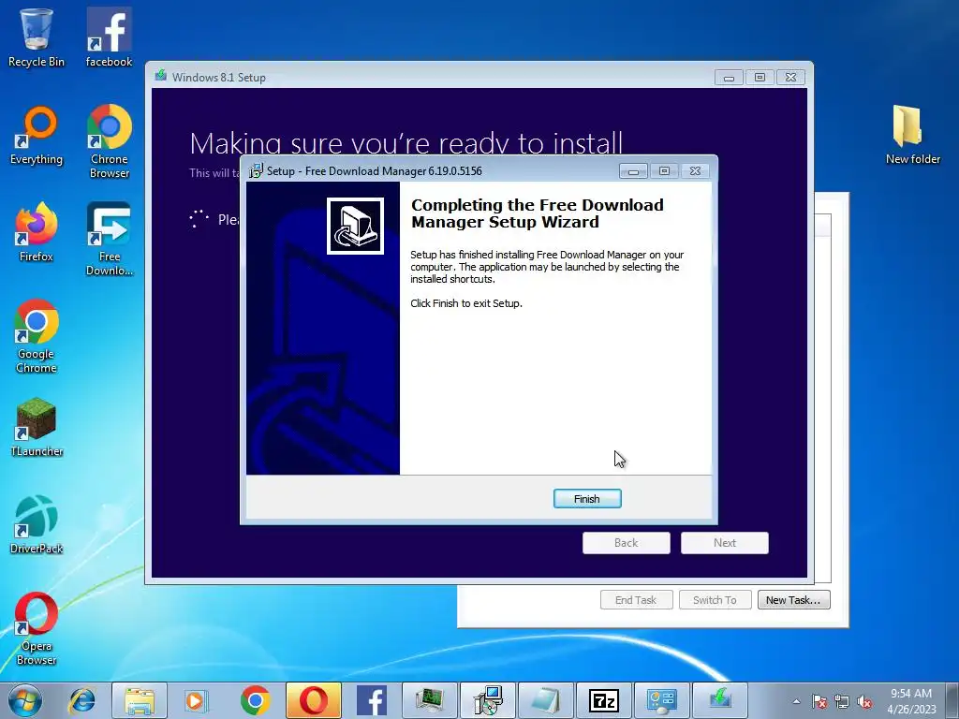The width and height of the screenshot is (959, 719).
Task: Click the Free Download Manager setup title icon
Action: (256, 171)
